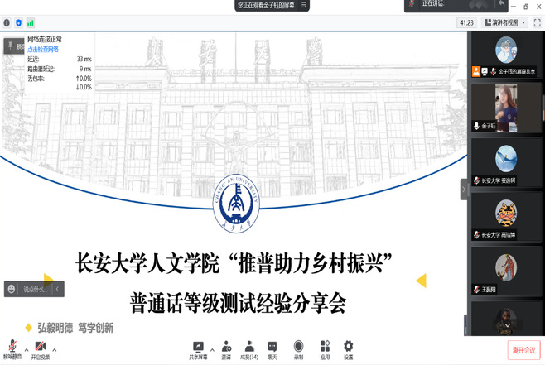Click the 点击检查网络 link
545x365 pixels.
(x=43, y=49)
